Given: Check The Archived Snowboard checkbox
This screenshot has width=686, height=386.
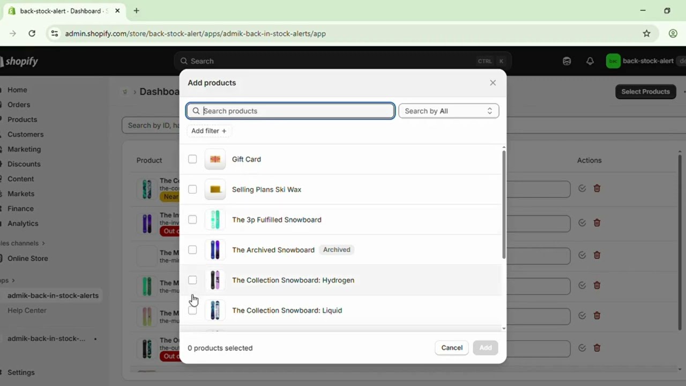Looking at the screenshot, I should [192, 250].
